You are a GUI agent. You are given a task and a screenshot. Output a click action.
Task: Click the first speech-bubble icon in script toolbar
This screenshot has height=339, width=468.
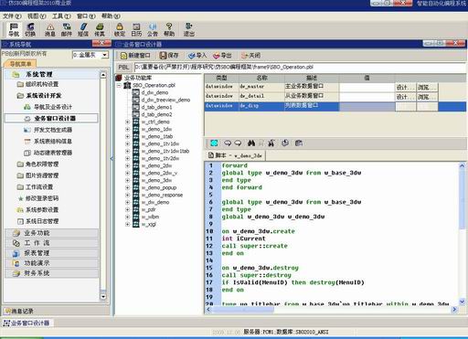tap(228, 143)
